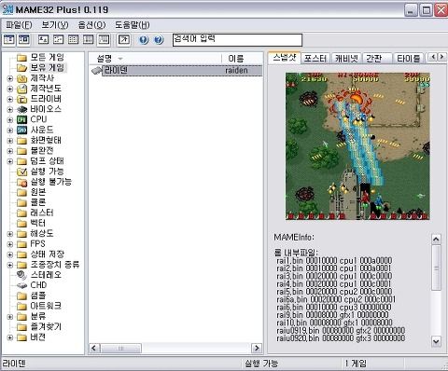Click the 스테레오 speaker icon
This screenshot has height=371, width=448.
click(x=21, y=275)
